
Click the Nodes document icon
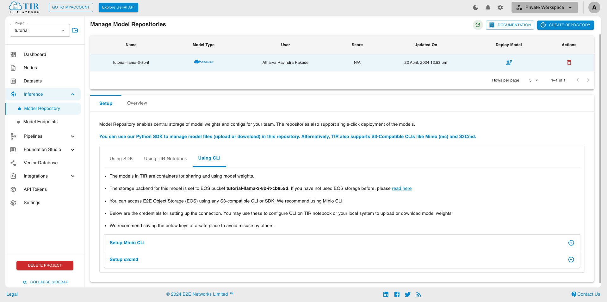point(13,68)
